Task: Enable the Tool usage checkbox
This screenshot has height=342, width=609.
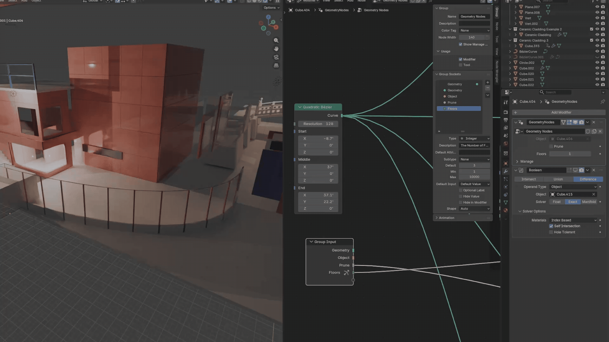Action: pos(461,65)
